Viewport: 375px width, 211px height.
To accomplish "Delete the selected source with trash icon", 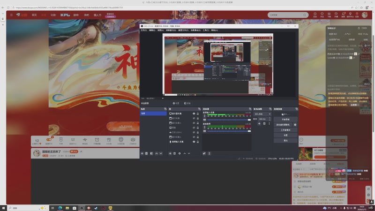I will coord(174,153).
